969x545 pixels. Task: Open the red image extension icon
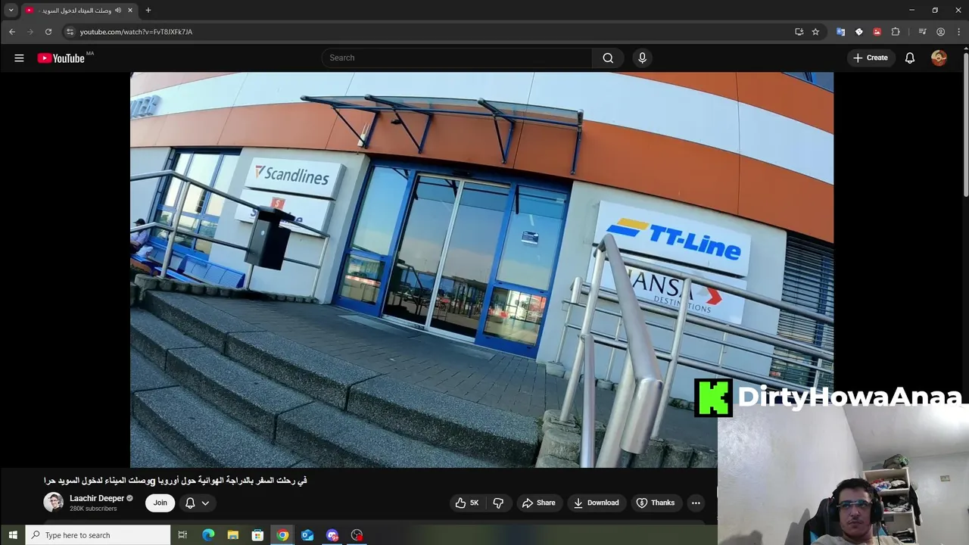(x=877, y=32)
